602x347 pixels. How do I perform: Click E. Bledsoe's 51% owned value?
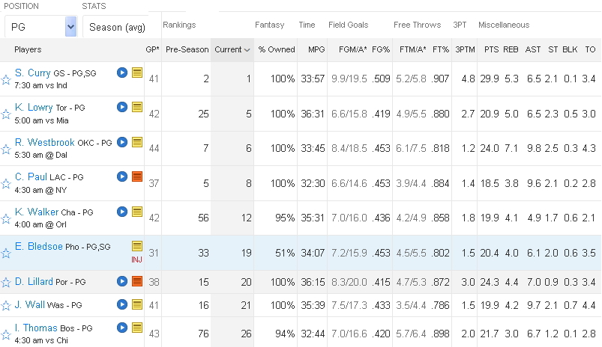(x=285, y=253)
